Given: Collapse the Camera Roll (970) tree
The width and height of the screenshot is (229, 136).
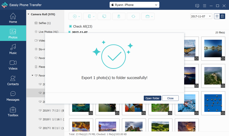Looking at the screenshot, I should (28, 14).
